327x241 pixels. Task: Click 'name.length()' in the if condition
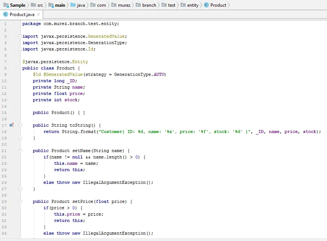110,157
